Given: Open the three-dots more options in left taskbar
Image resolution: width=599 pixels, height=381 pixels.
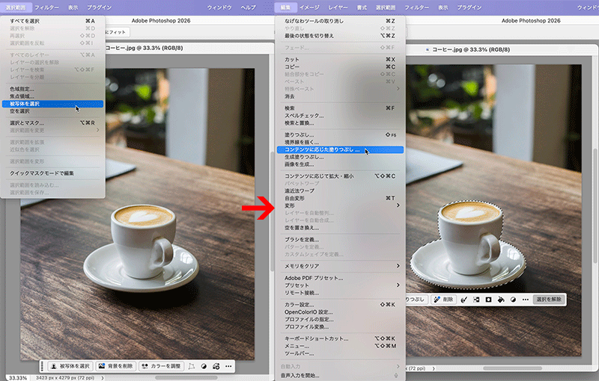Looking at the screenshot, I should (x=227, y=366).
